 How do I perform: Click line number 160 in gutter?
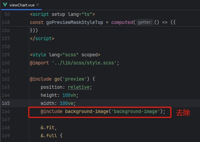(6, 63)
